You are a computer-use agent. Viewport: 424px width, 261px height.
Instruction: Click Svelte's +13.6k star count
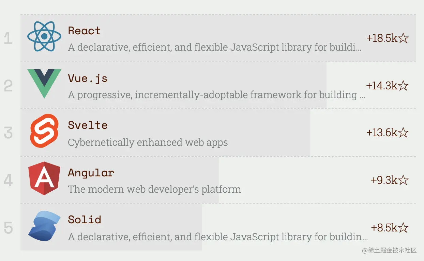pyautogui.click(x=388, y=133)
